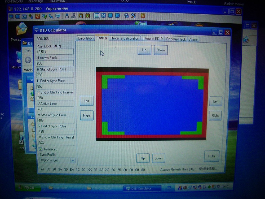Click the red Shutdown icon in the Radmin toolbar
265x199 pixels.
coord(38,16)
